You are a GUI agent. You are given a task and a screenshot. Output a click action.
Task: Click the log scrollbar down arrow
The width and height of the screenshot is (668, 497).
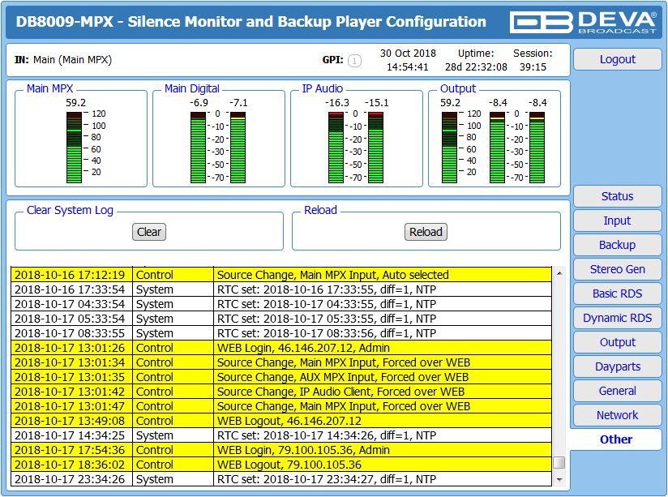(559, 480)
